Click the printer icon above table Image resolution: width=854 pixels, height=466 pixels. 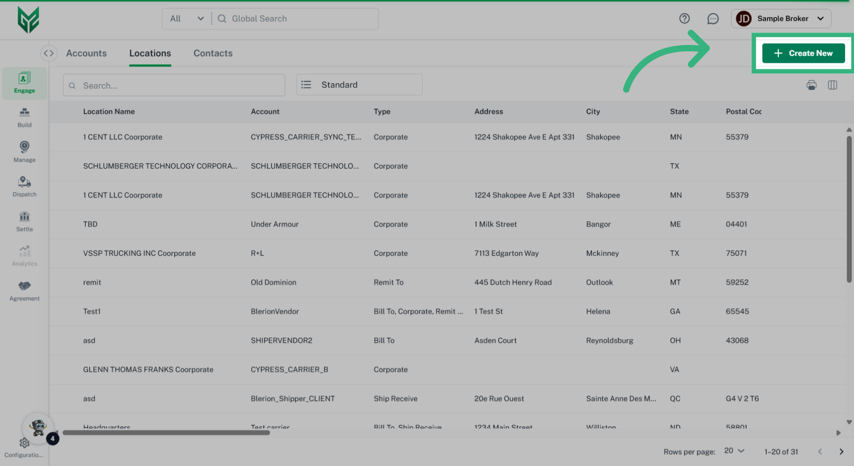[811, 85]
